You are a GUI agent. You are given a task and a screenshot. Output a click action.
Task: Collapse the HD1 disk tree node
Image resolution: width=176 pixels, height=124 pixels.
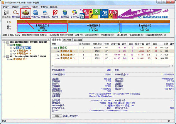point(4,56)
